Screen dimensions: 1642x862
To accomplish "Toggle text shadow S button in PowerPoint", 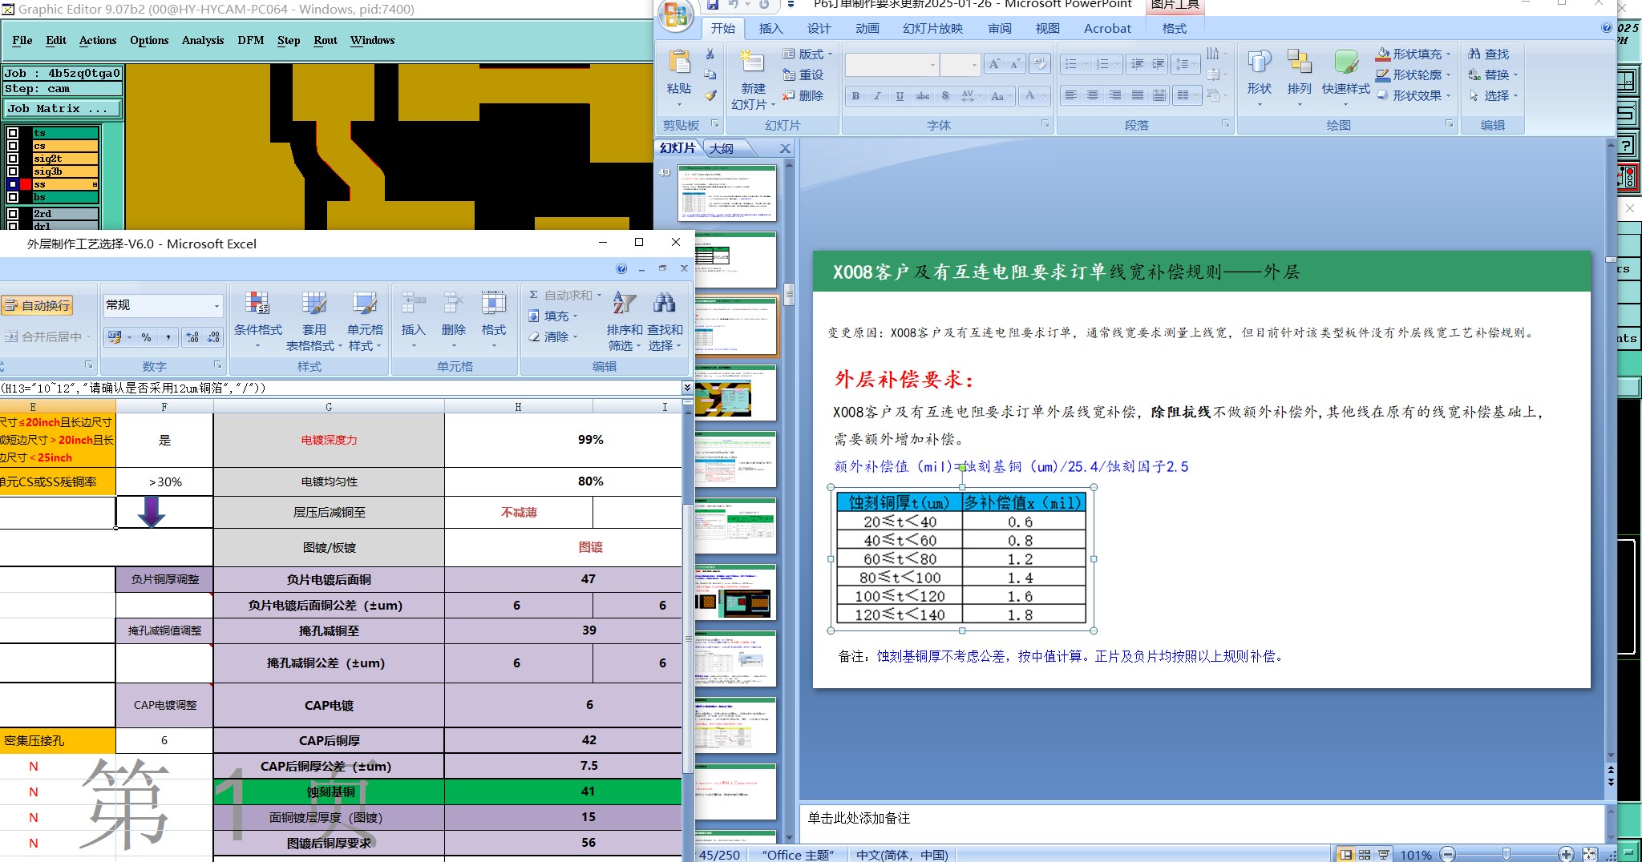I will pyautogui.click(x=945, y=96).
